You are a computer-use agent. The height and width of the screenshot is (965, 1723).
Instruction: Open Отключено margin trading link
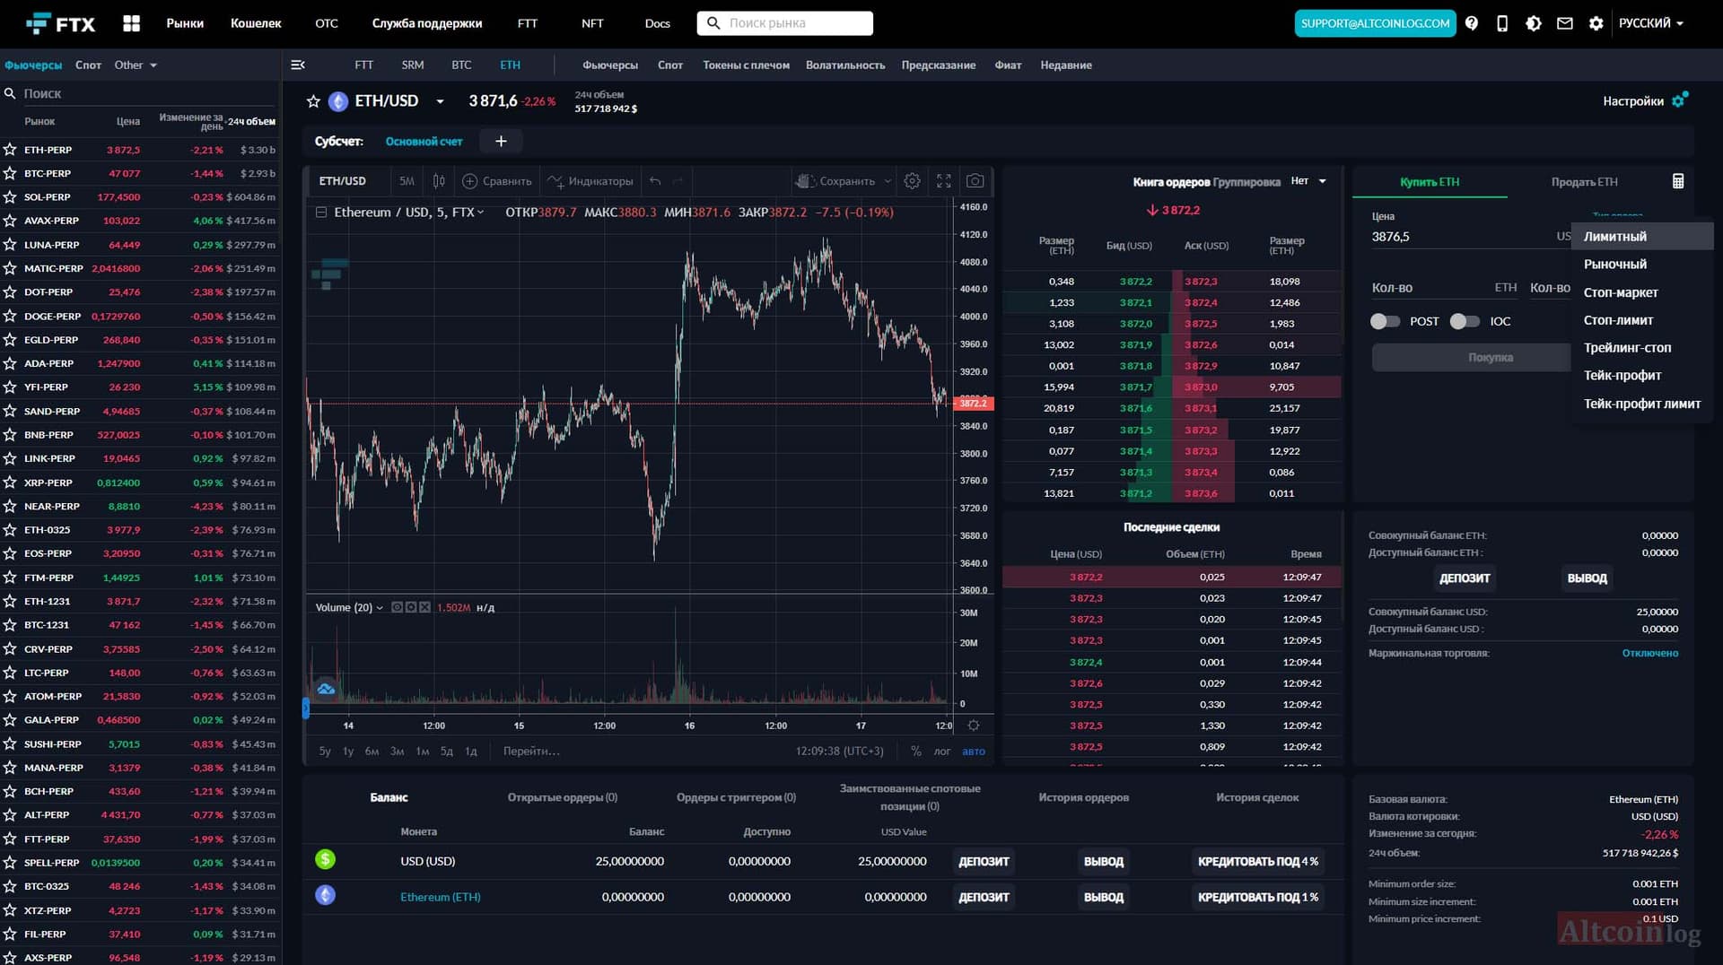coord(1649,653)
